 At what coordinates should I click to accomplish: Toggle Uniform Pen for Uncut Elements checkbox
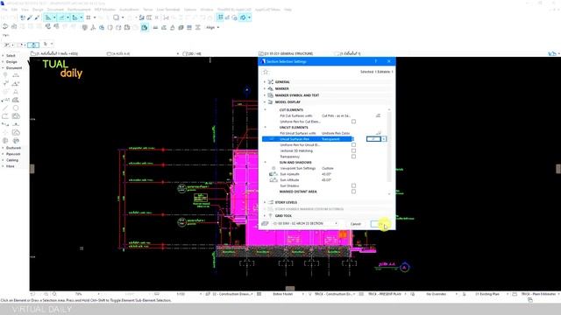point(353,144)
